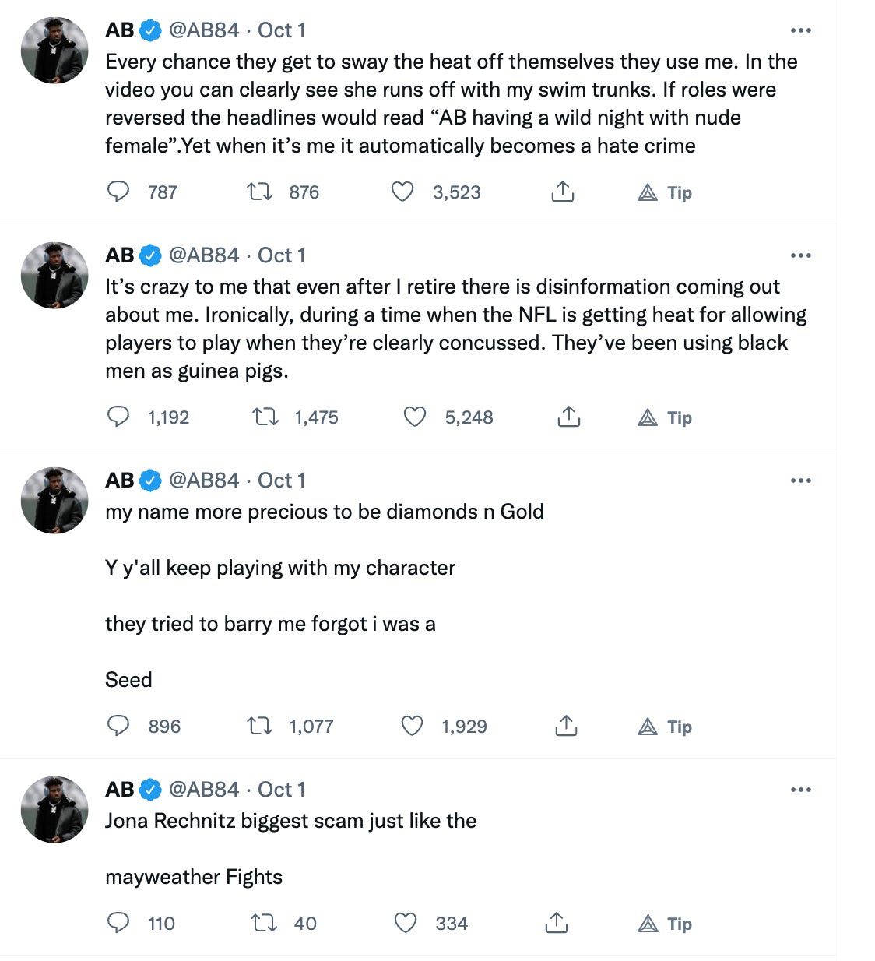875x961 pixels.
Task: Retweet the tweet about NFL concussions
Action: 265,417
